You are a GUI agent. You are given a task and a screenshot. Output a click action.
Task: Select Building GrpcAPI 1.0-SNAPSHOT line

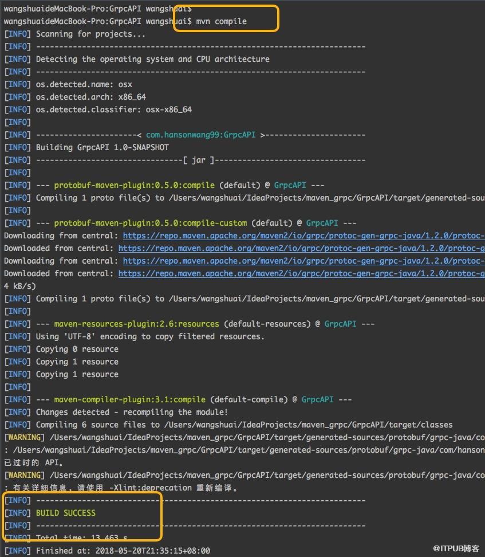[x=86, y=147]
